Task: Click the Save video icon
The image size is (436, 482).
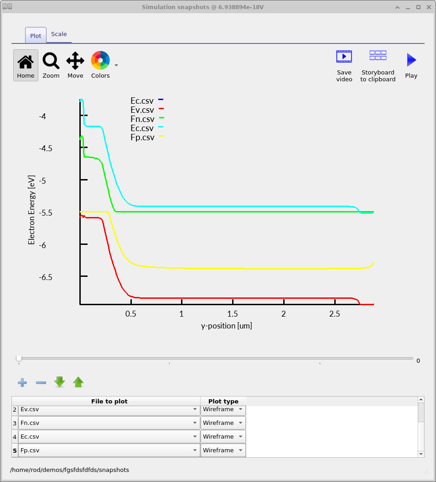Action: [x=344, y=66]
